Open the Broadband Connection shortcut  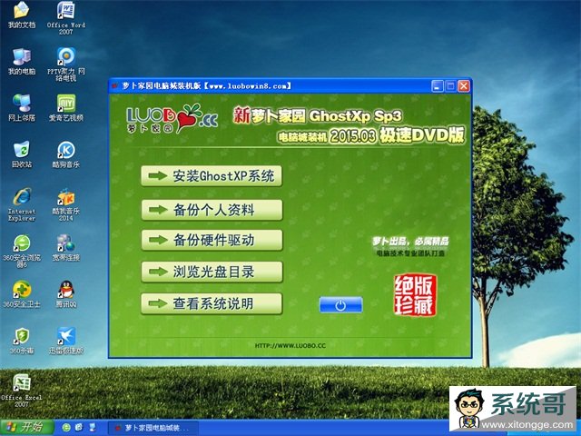pyautogui.click(x=66, y=248)
